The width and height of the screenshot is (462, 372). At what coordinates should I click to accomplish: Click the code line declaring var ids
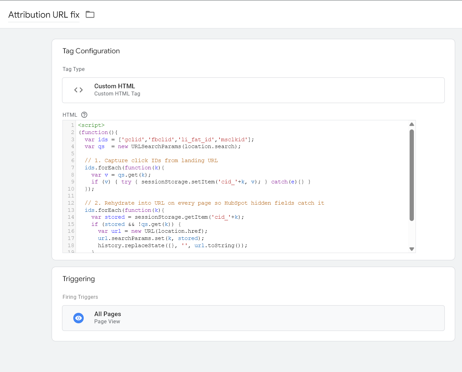169,140
